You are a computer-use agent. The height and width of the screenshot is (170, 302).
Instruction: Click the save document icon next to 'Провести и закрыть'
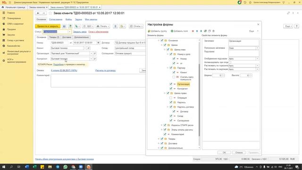pos(64,26)
